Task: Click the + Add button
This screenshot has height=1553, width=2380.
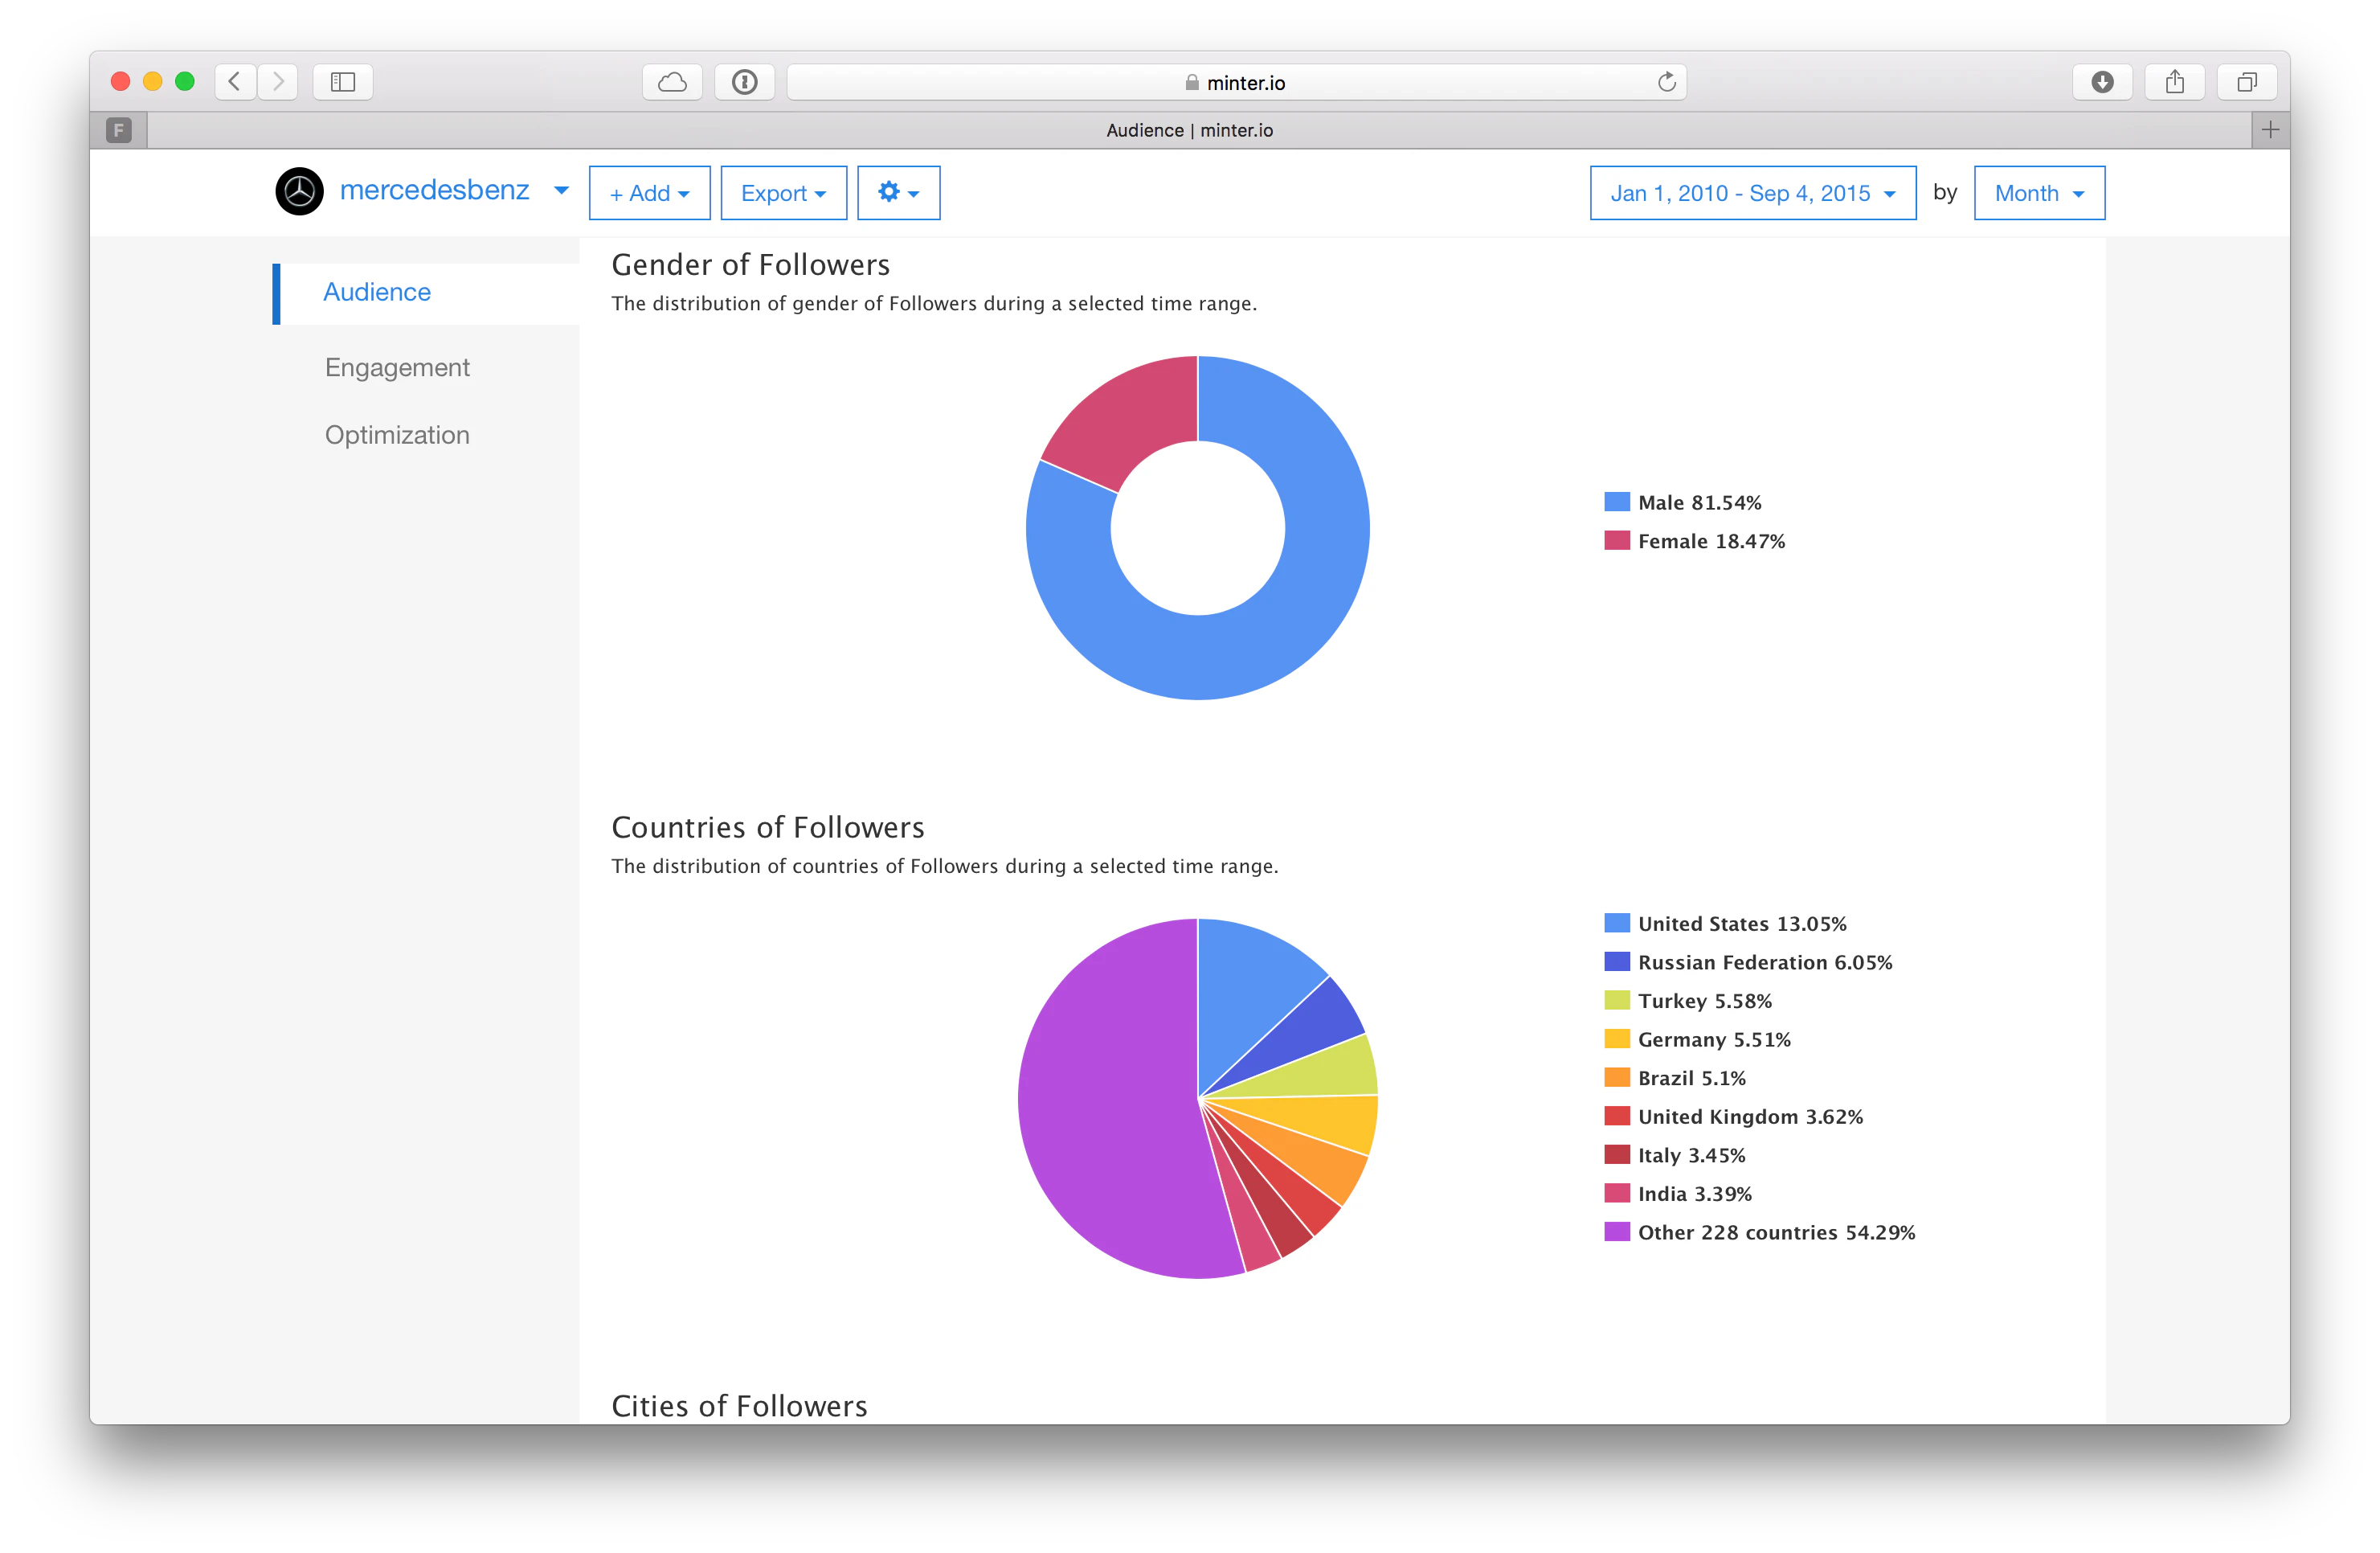Action: 649,193
